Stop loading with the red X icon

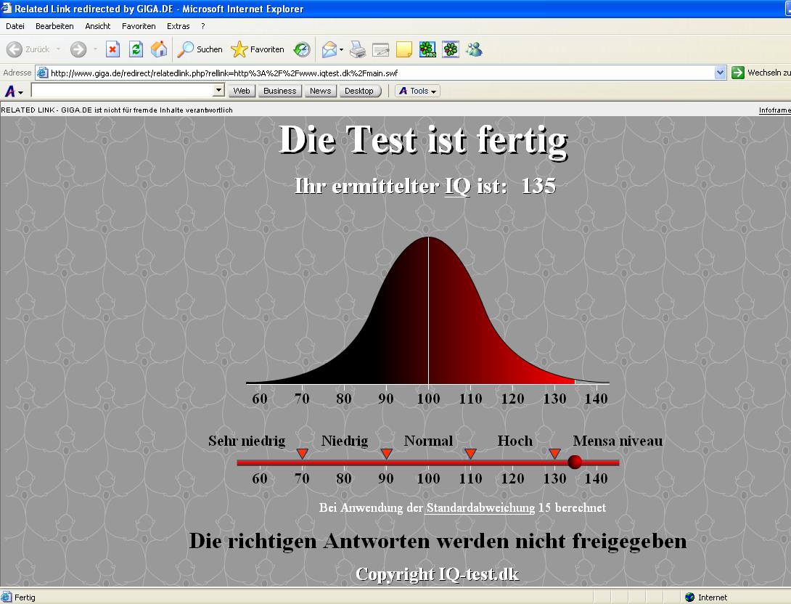coord(112,49)
